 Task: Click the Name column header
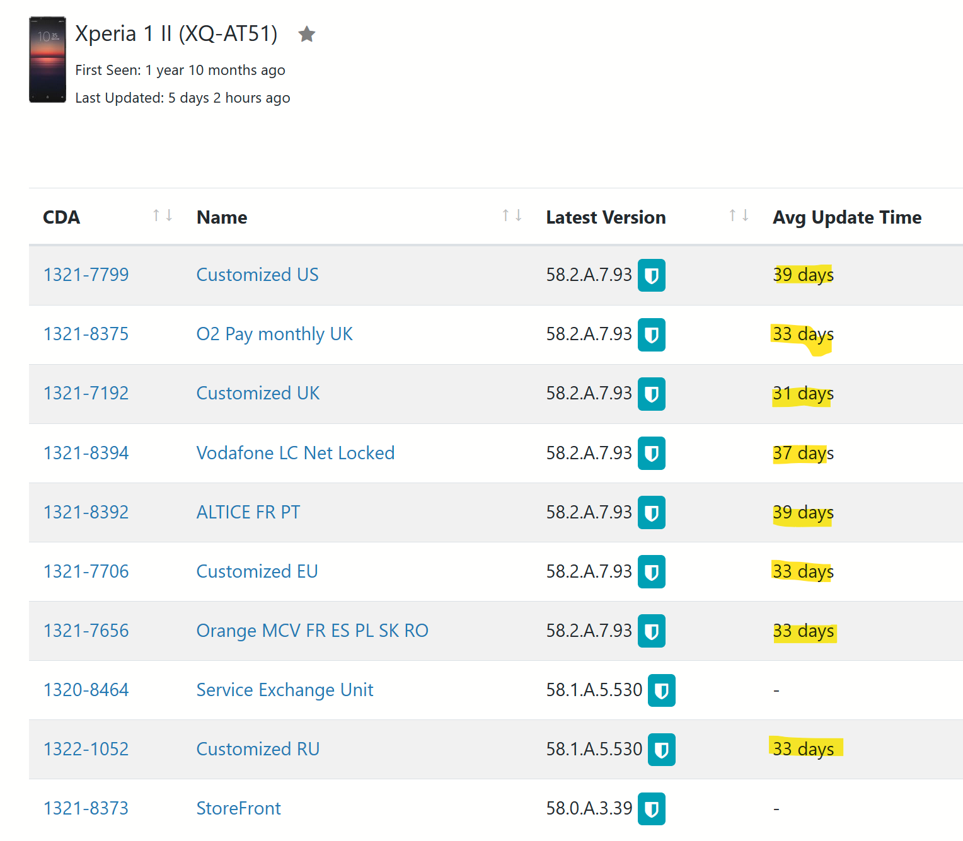[222, 217]
